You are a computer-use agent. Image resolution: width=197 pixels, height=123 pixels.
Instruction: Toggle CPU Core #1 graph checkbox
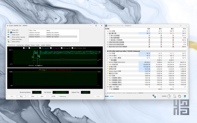click(x=29, y=48)
